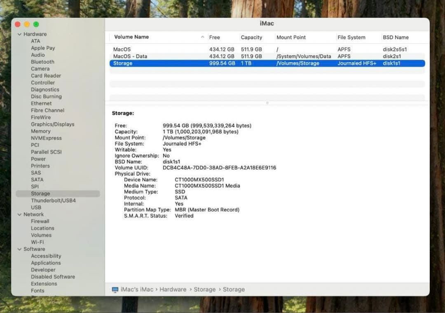Click the sort arrow on Volume Name column

[x=202, y=37]
